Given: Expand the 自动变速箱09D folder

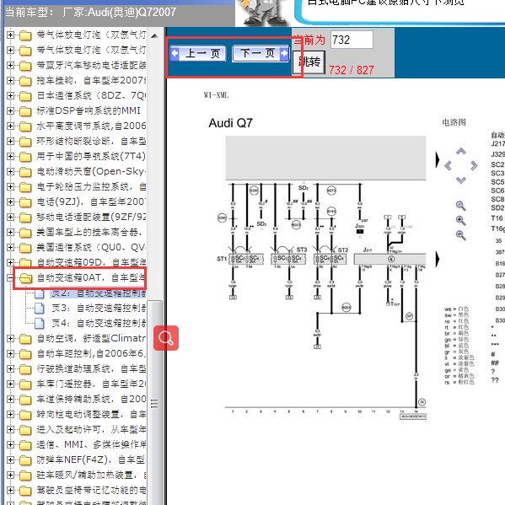Looking at the screenshot, I should [x=10, y=262].
